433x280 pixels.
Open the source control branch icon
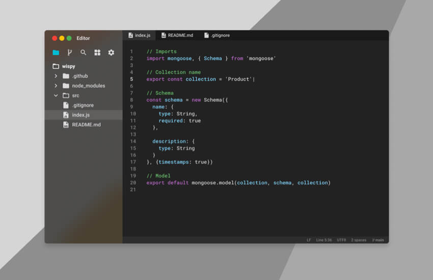[x=69, y=52]
